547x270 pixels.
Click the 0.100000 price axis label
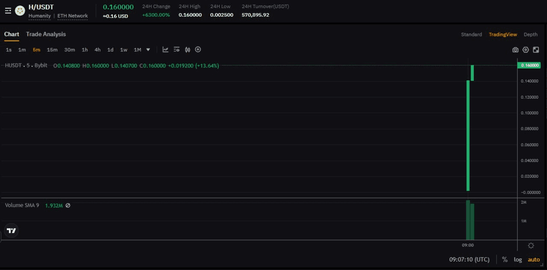tap(529, 113)
